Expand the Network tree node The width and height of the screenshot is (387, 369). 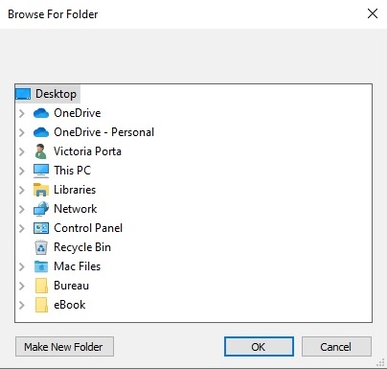pos(22,209)
